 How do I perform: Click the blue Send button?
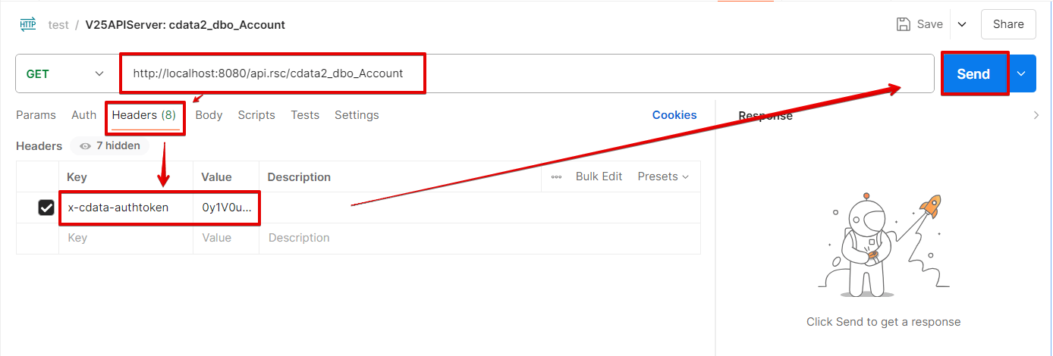tap(974, 73)
